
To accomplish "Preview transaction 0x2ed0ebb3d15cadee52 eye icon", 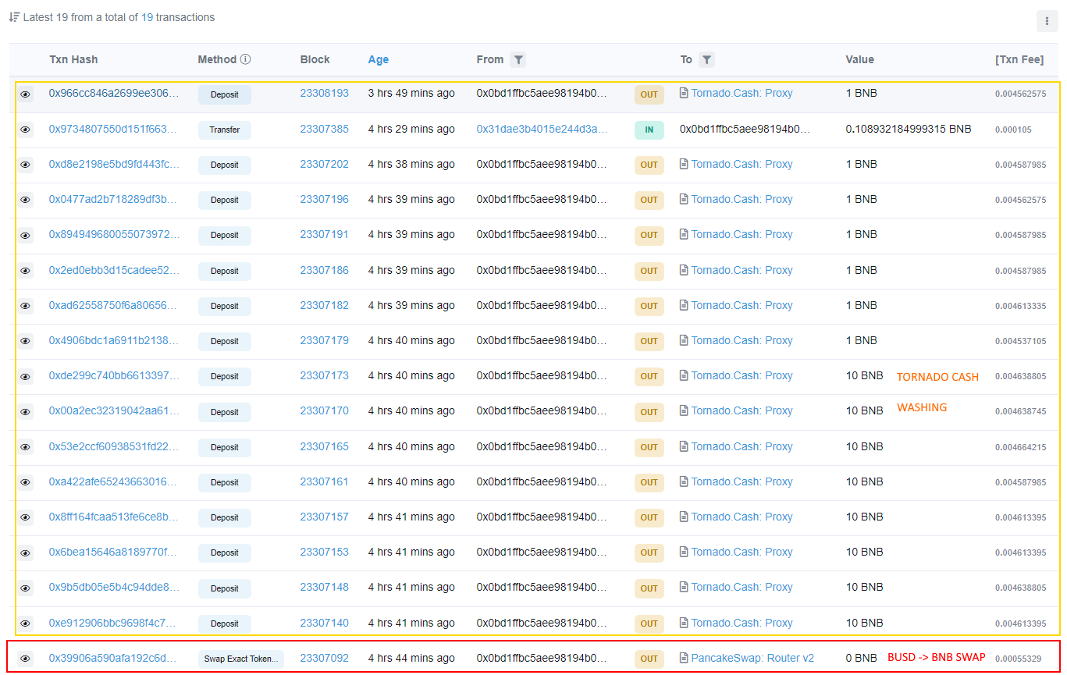I will [26, 271].
